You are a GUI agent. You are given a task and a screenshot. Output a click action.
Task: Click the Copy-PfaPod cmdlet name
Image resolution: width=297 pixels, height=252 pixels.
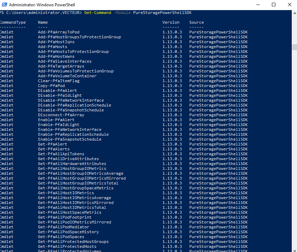[x=52, y=85]
